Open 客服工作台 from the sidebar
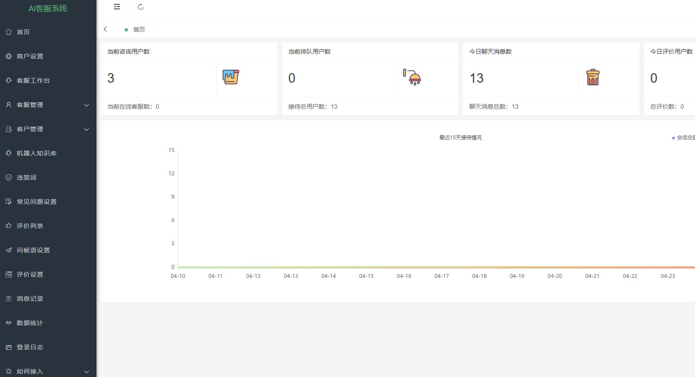This screenshot has height=377, width=695. click(33, 81)
